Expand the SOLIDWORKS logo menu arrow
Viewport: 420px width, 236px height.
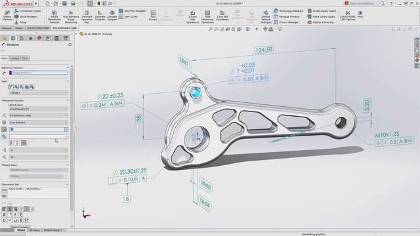(x=36, y=3)
